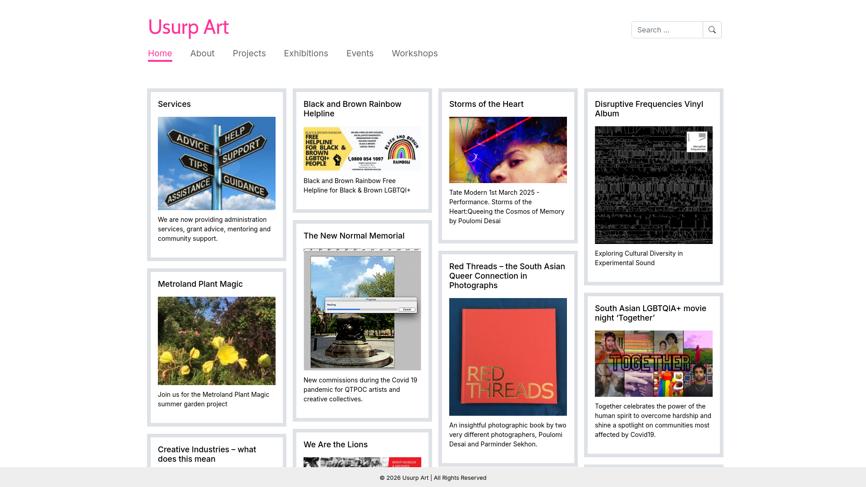The image size is (866, 487).
Task: Click "Join us for the Metroland Plant Magic" text
Action: pyautogui.click(x=213, y=399)
